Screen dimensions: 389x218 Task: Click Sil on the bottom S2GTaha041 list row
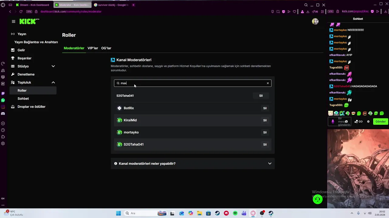pyautogui.click(x=265, y=144)
